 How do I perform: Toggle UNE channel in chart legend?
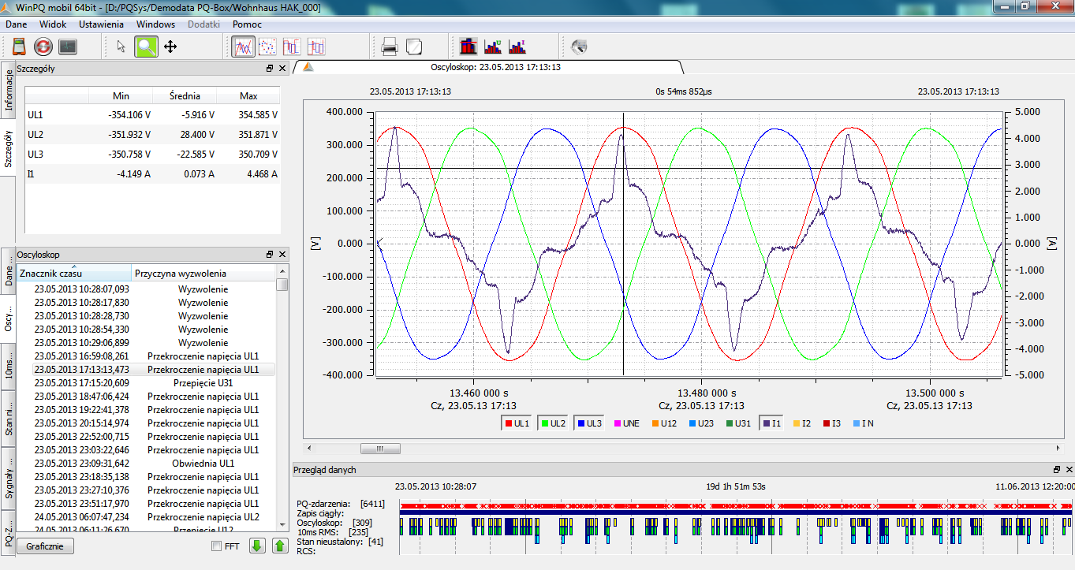pyautogui.click(x=626, y=423)
